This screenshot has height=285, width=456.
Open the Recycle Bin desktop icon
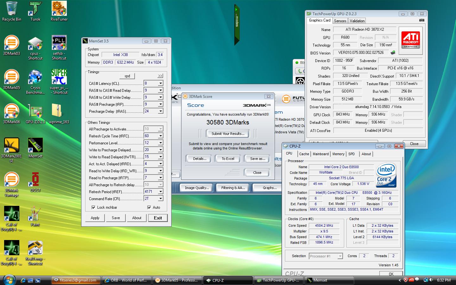(12, 11)
